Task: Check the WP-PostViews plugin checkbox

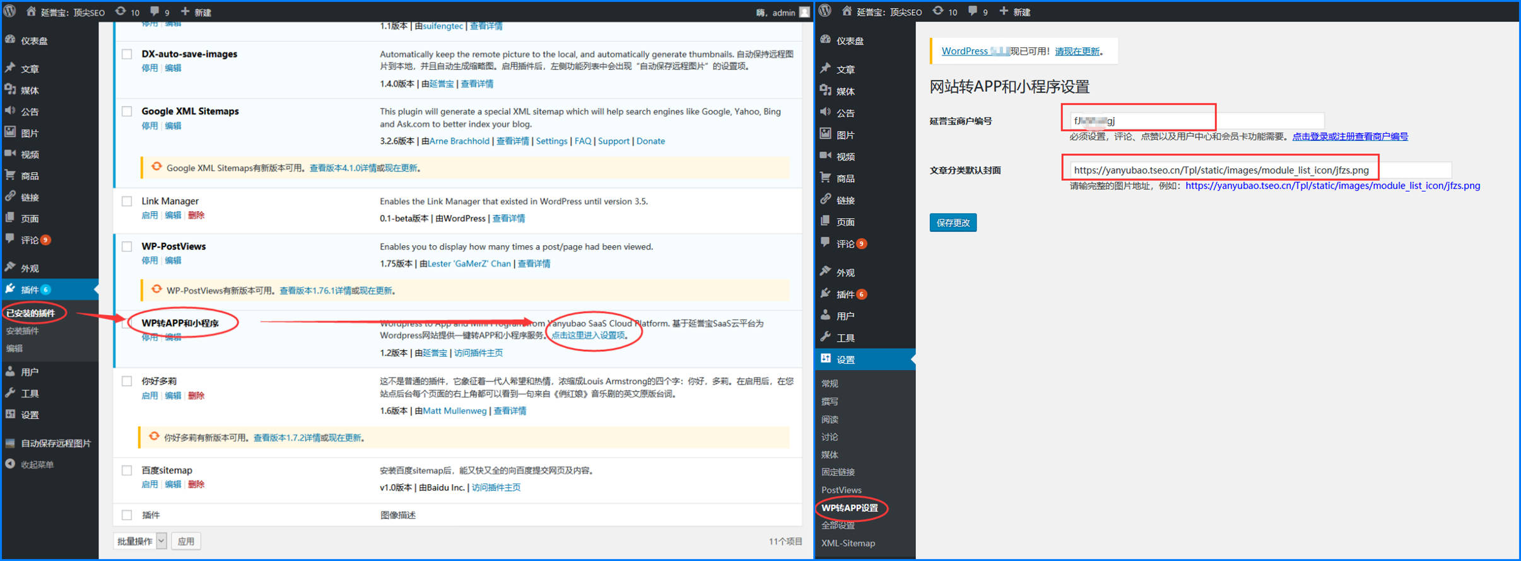Action: pyautogui.click(x=127, y=246)
